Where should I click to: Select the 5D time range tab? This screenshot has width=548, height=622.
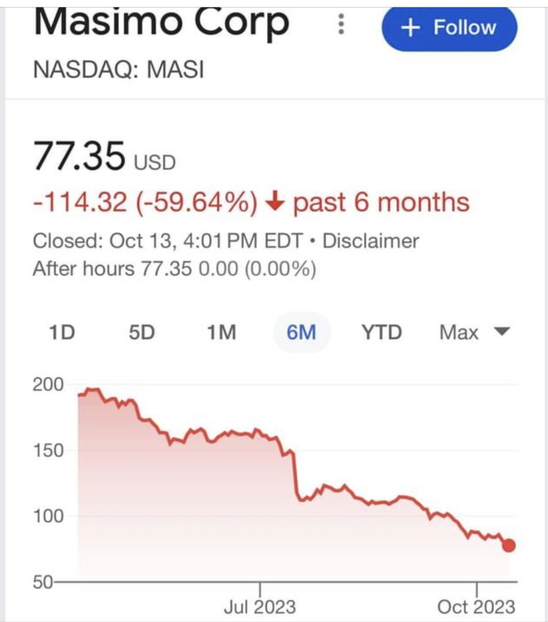pos(142,332)
